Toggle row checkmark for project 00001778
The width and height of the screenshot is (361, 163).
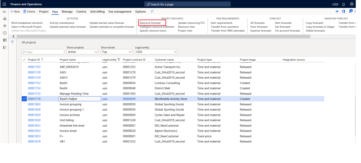(24, 99)
